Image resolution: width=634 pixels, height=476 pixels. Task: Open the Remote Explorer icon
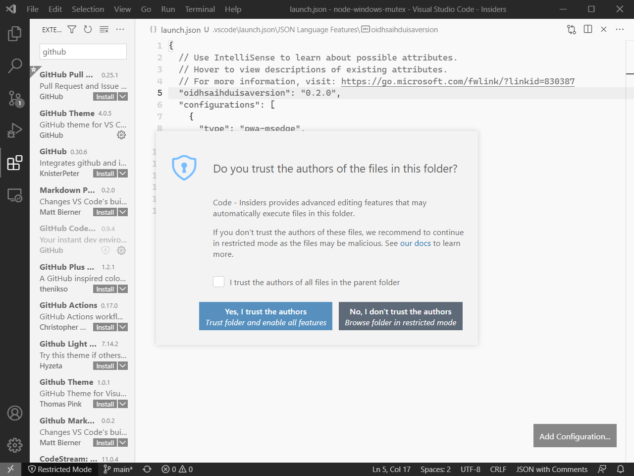click(14, 195)
